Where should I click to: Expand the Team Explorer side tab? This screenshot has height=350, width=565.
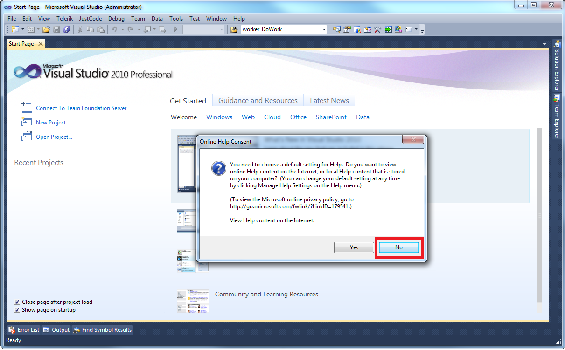point(557,117)
